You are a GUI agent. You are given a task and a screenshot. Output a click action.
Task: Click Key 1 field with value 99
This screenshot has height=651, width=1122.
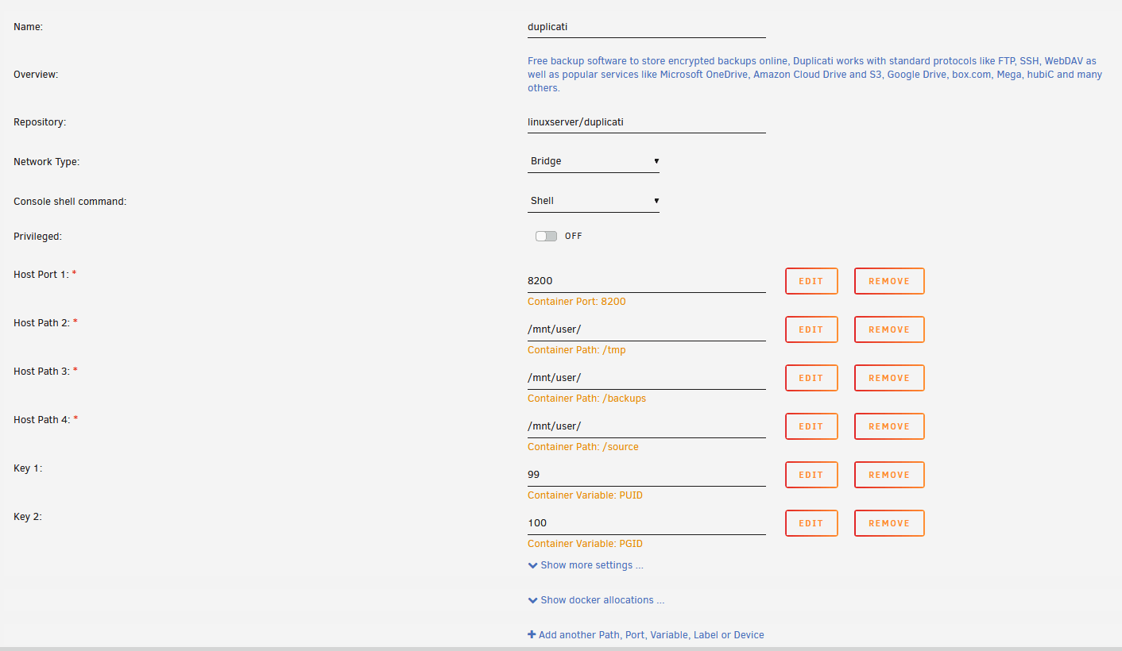[647, 475]
